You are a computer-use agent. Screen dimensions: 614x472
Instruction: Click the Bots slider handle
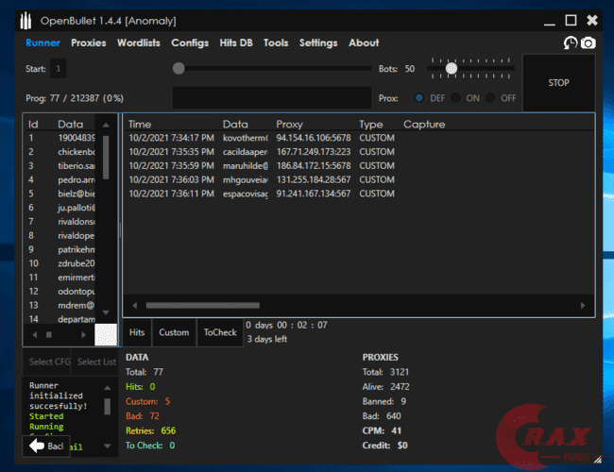[452, 68]
